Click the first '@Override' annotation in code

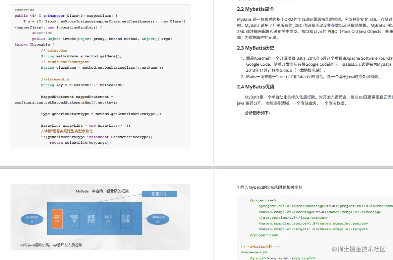pos(24,10)
